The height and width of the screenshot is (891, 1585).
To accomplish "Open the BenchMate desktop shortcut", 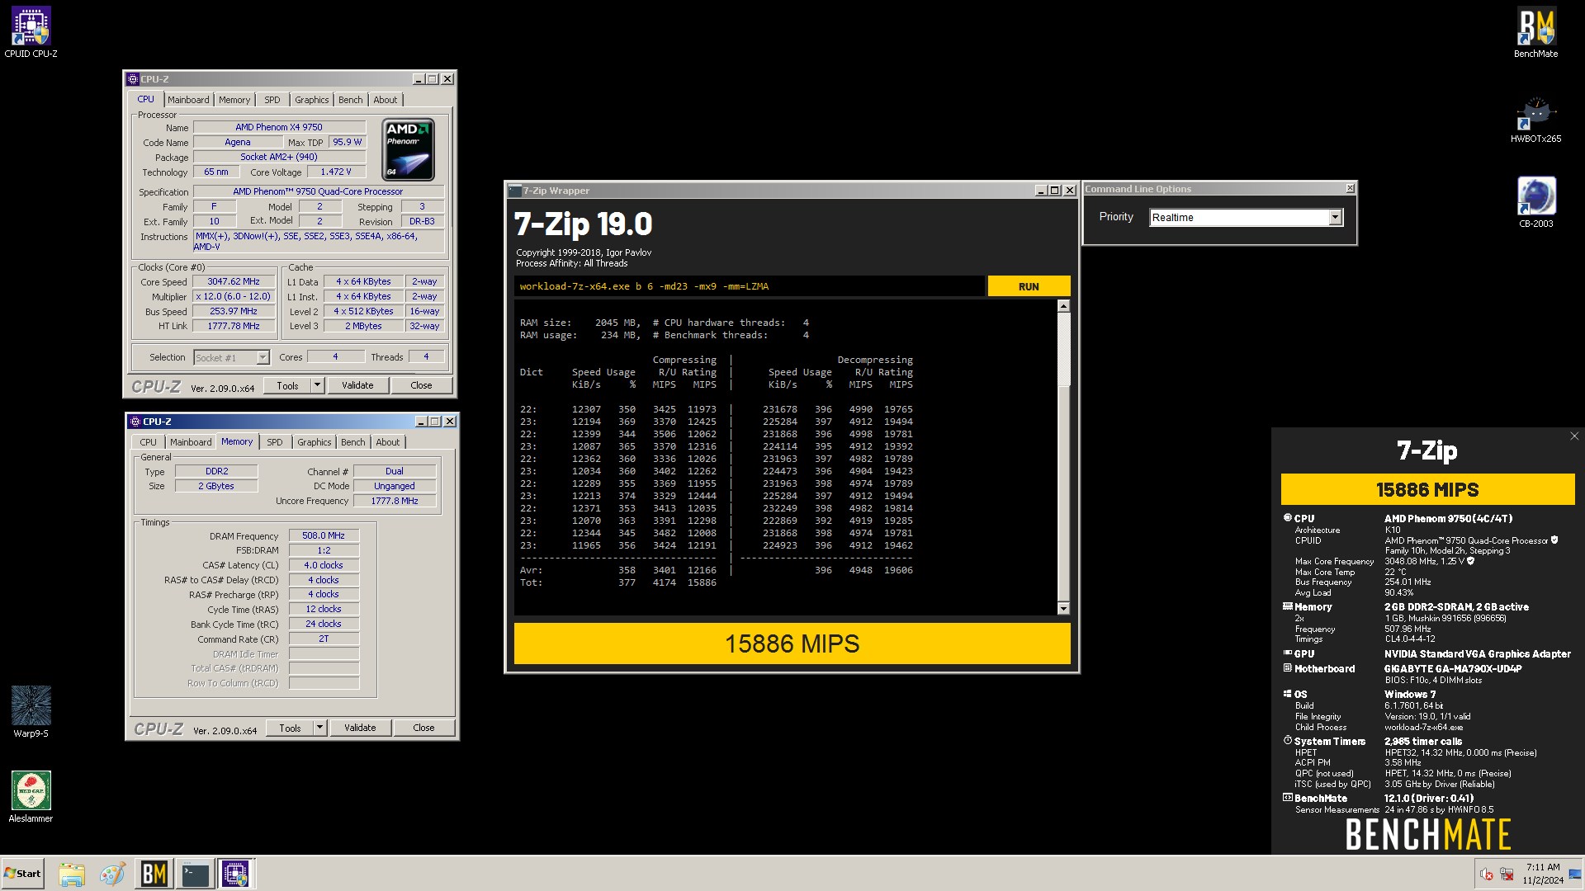I will click(1535, 33).
